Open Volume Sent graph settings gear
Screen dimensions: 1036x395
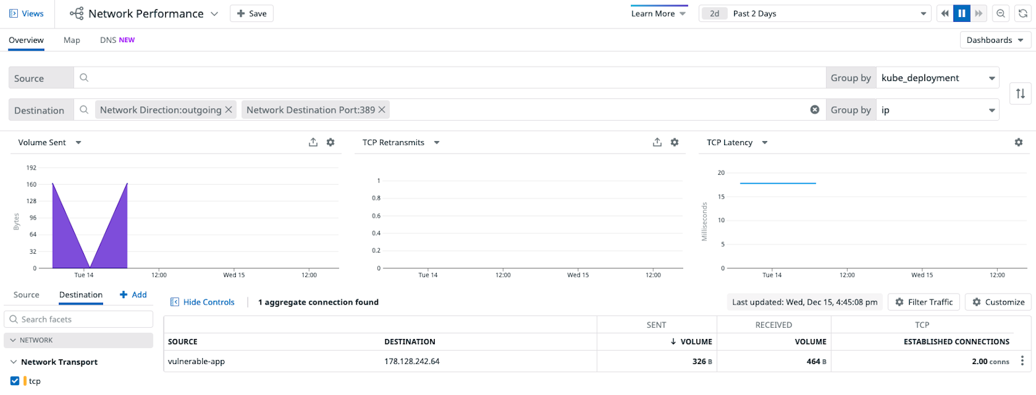[x=330, y=142]
